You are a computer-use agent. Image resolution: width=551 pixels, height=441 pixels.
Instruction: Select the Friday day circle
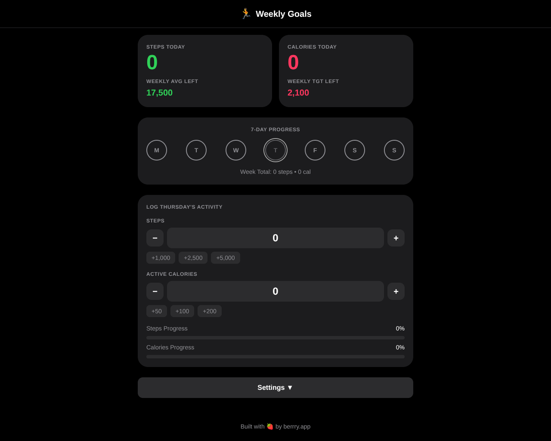click(315, 150)
